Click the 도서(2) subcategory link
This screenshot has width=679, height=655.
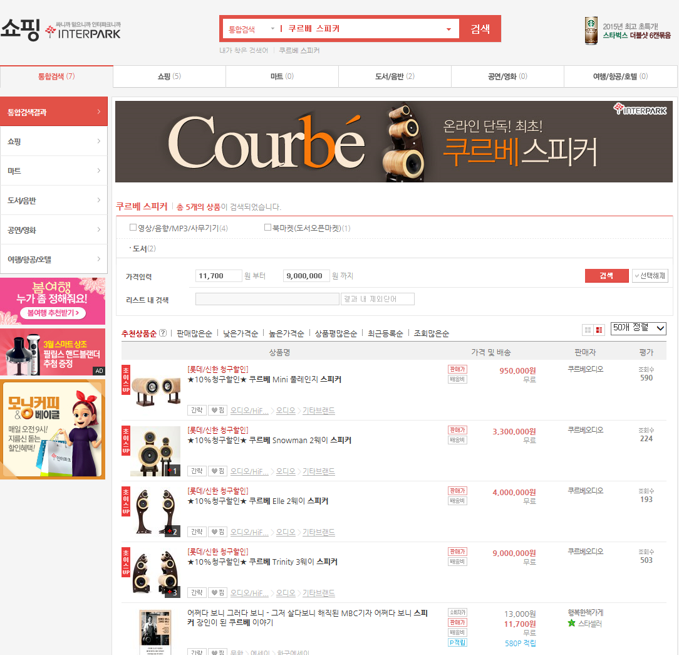point(144,249)
